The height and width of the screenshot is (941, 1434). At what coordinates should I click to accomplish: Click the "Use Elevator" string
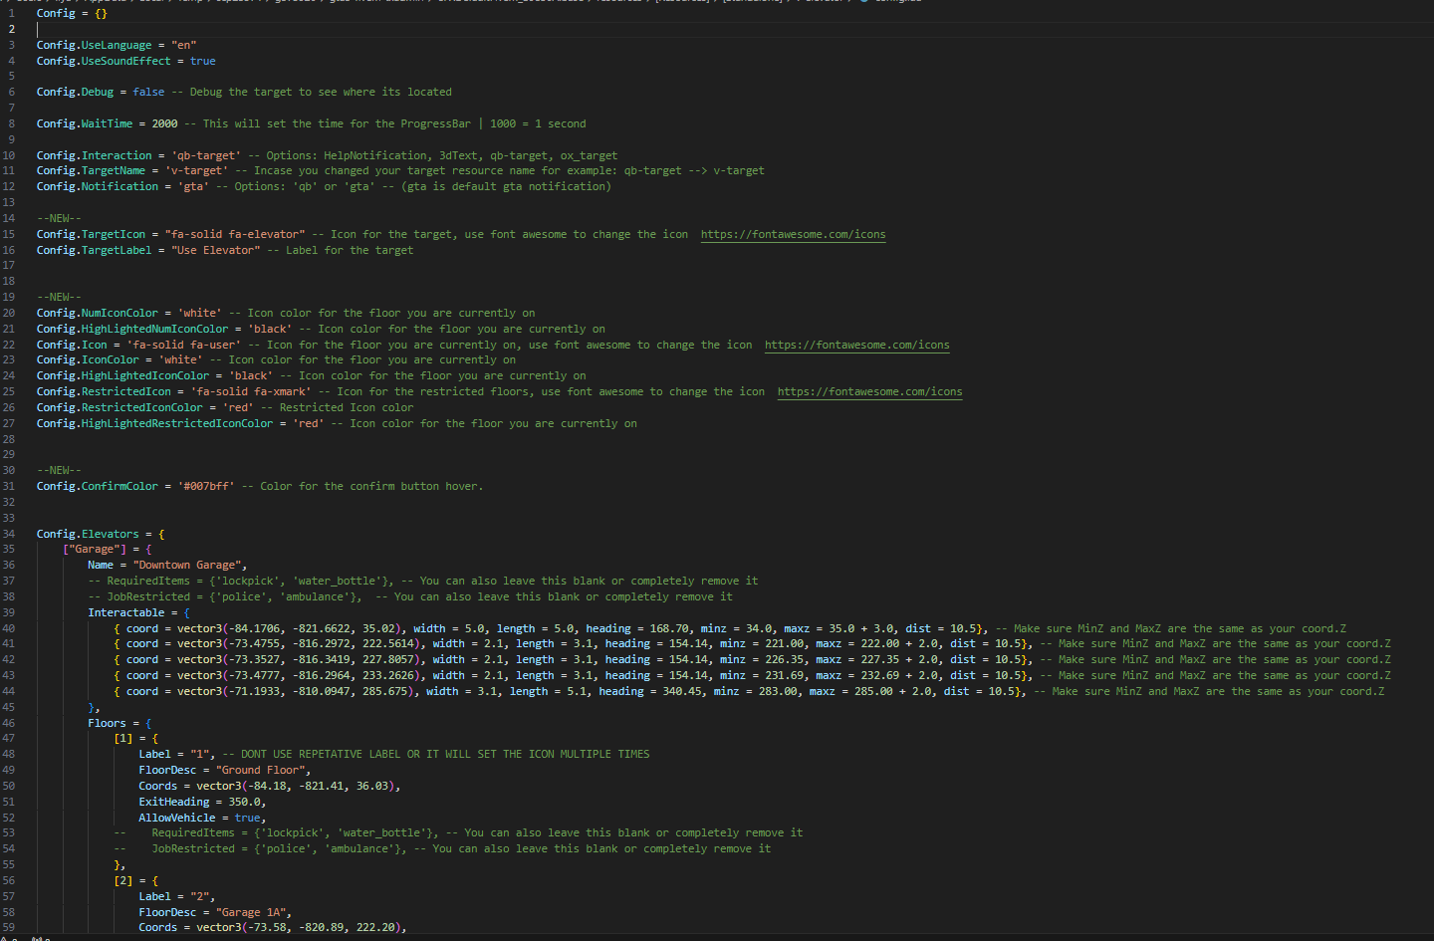coord(216,251)
